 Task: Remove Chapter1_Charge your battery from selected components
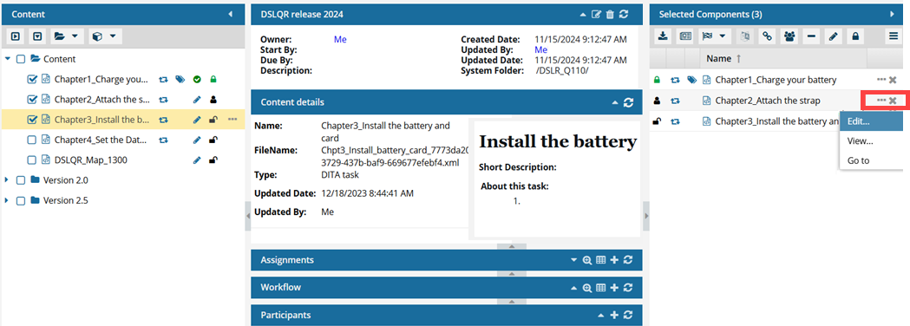point(894,80)
